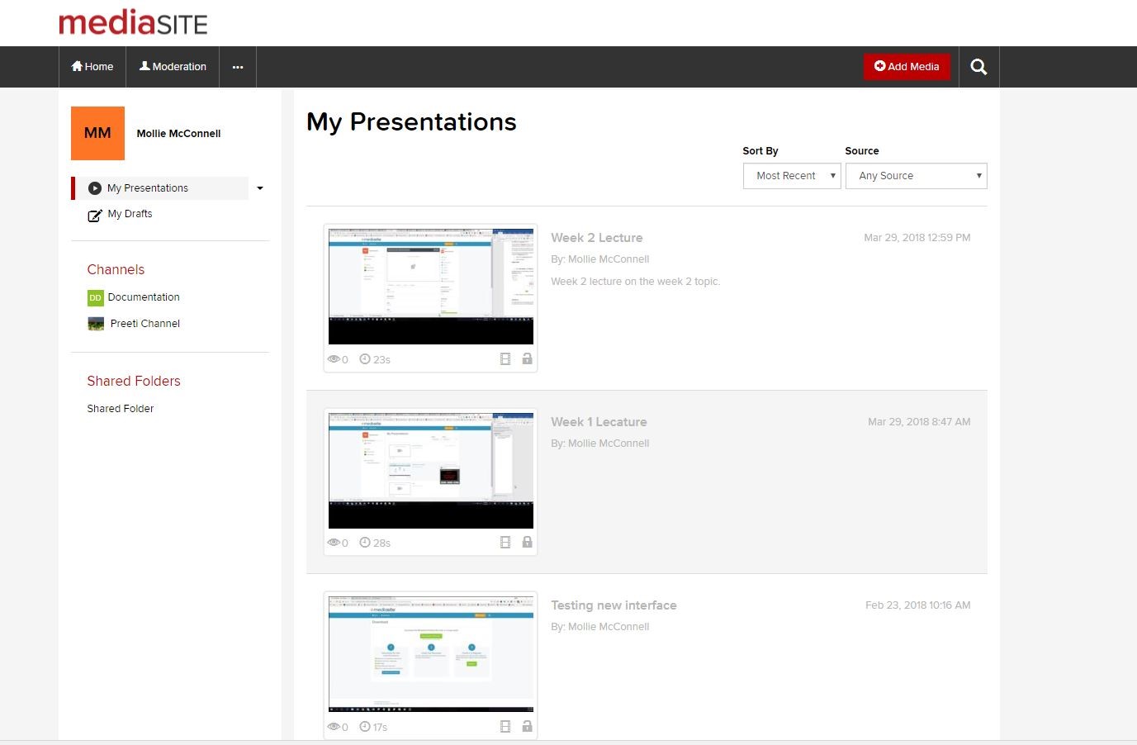This screenshot has height=745, width=1137.
Task: Click the lock icon on Week 2 Lecture card
Action: [x=527, y=358]
